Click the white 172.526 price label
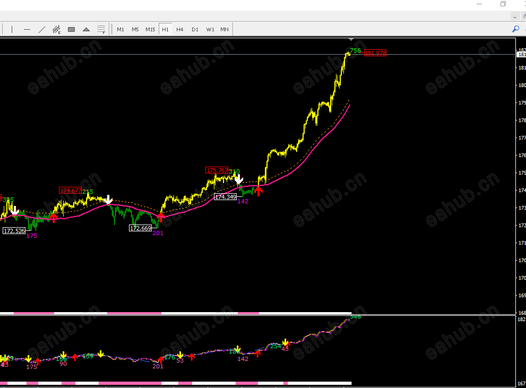 click(x=14, y=231)
